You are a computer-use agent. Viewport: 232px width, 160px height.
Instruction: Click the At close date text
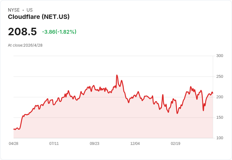(x=25, y=45)
